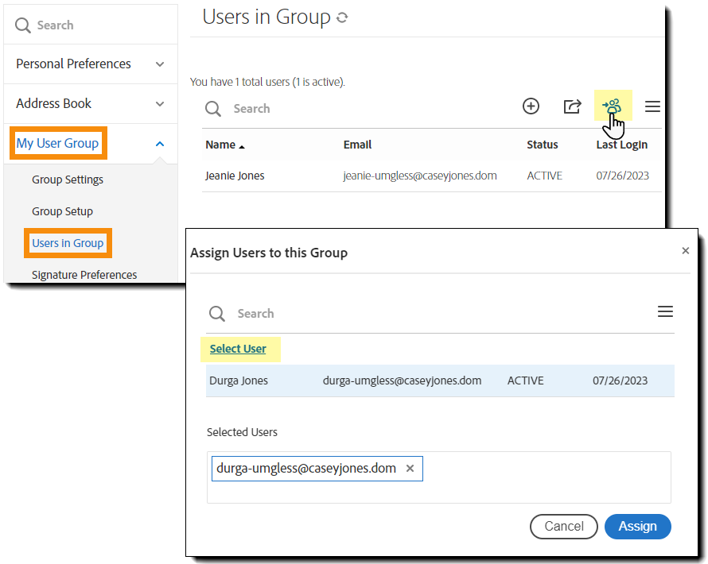Open the options menu on the user list

652,106
